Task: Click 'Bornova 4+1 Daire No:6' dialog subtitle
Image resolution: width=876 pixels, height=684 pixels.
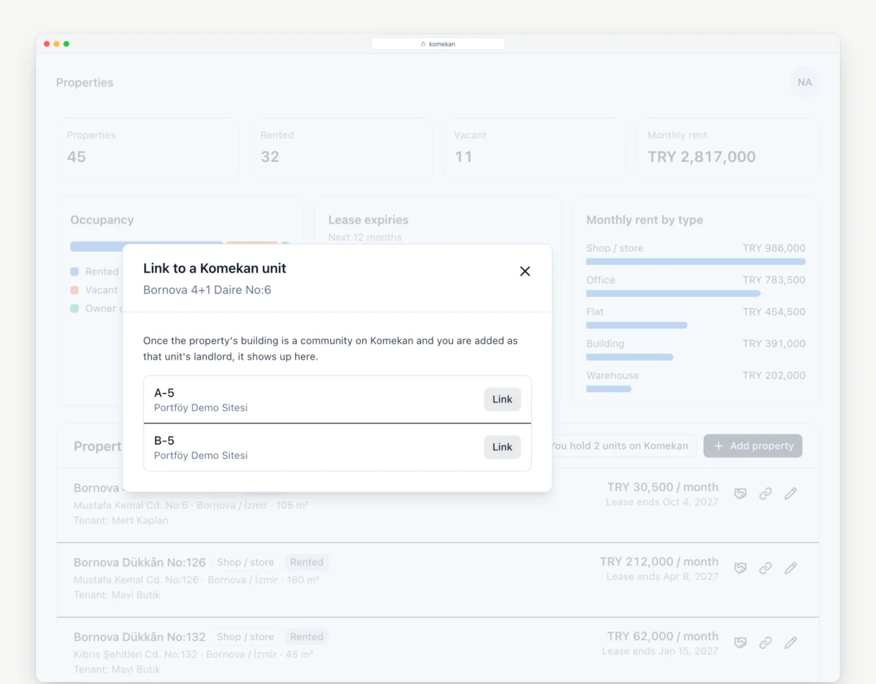Action: (207, 290)
